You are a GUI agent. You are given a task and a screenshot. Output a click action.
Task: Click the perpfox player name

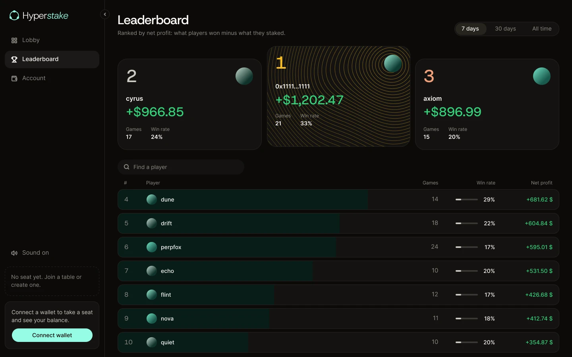(171, 247)
